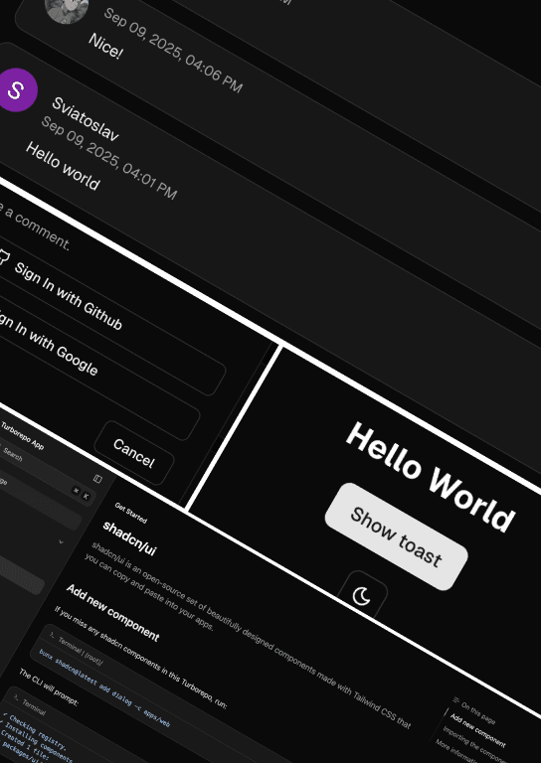This screenshot has width=541, height=763.
Task: Click the 'Checking registry.' terminal line
Action: click(x=37, y=732)
